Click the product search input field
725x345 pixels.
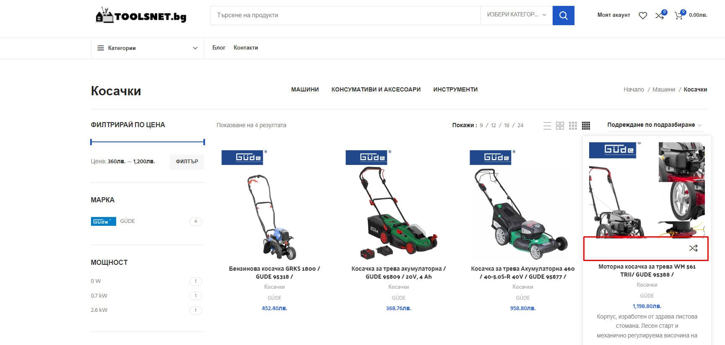(x=346, y=15)
